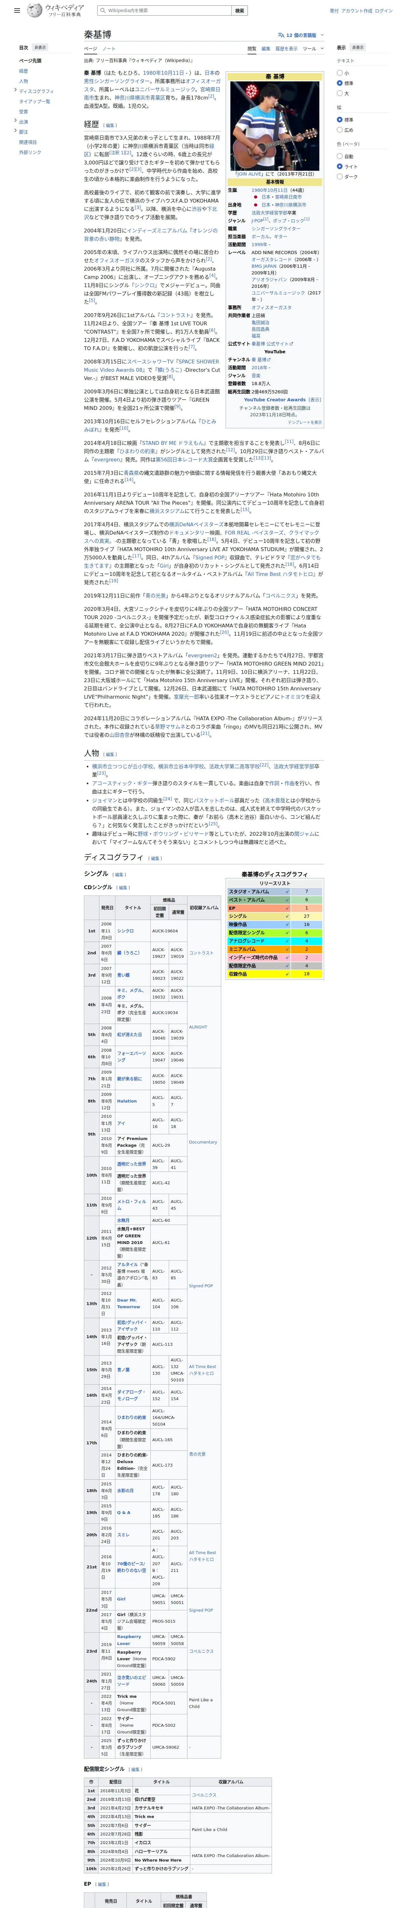Click the search magnifier icon
Screen dimensions: 408x1908
103,10
